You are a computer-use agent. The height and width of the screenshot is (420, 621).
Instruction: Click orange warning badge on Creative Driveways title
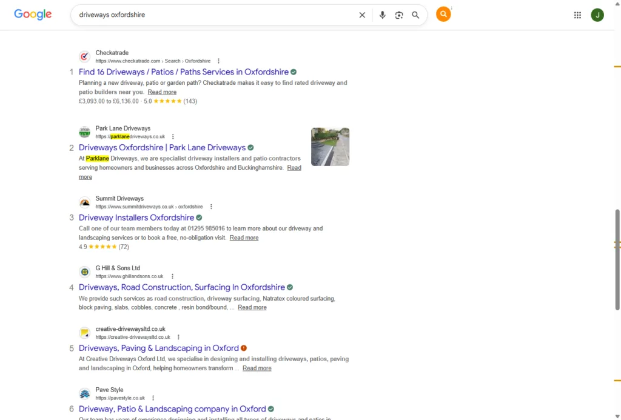point(244,348)
